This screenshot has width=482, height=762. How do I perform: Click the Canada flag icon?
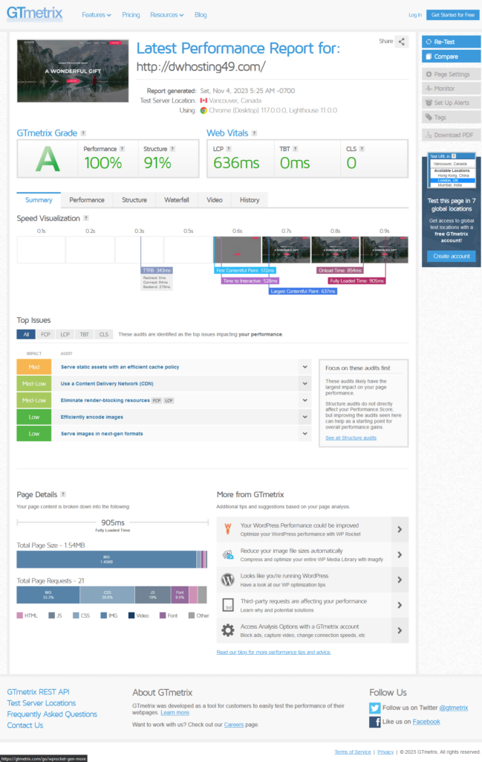[203, 100]
